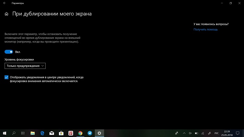Open the focus level dropdown "Только предупреждения"
The width and height of the screenshot is (244, 137).
pos(25,66)
